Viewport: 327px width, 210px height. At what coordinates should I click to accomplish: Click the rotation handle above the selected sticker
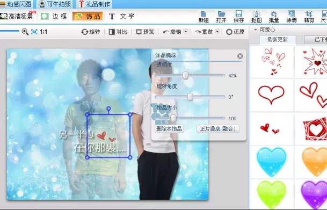coord(108,108)
